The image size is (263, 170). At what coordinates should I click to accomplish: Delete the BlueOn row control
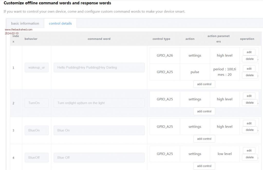249,130
